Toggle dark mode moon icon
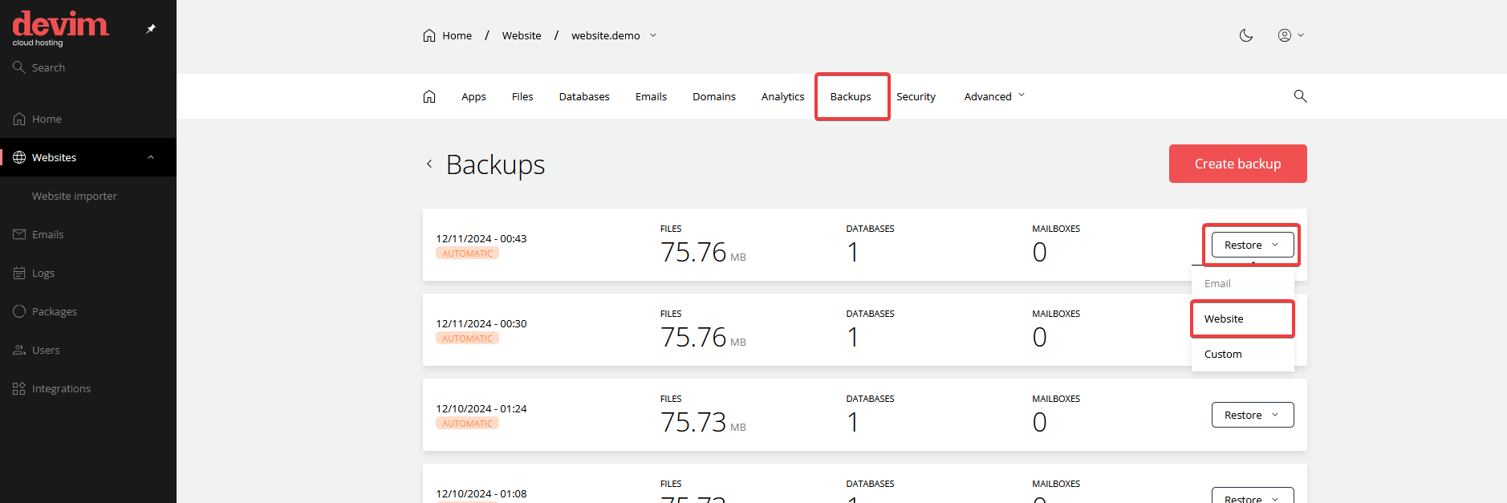Image resolution: width=1507 pixels, height=503 pixels. point(1245,35)
